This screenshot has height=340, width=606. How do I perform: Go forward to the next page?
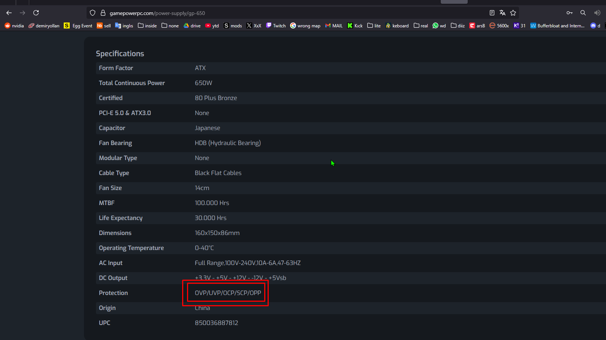coord(22,13)
